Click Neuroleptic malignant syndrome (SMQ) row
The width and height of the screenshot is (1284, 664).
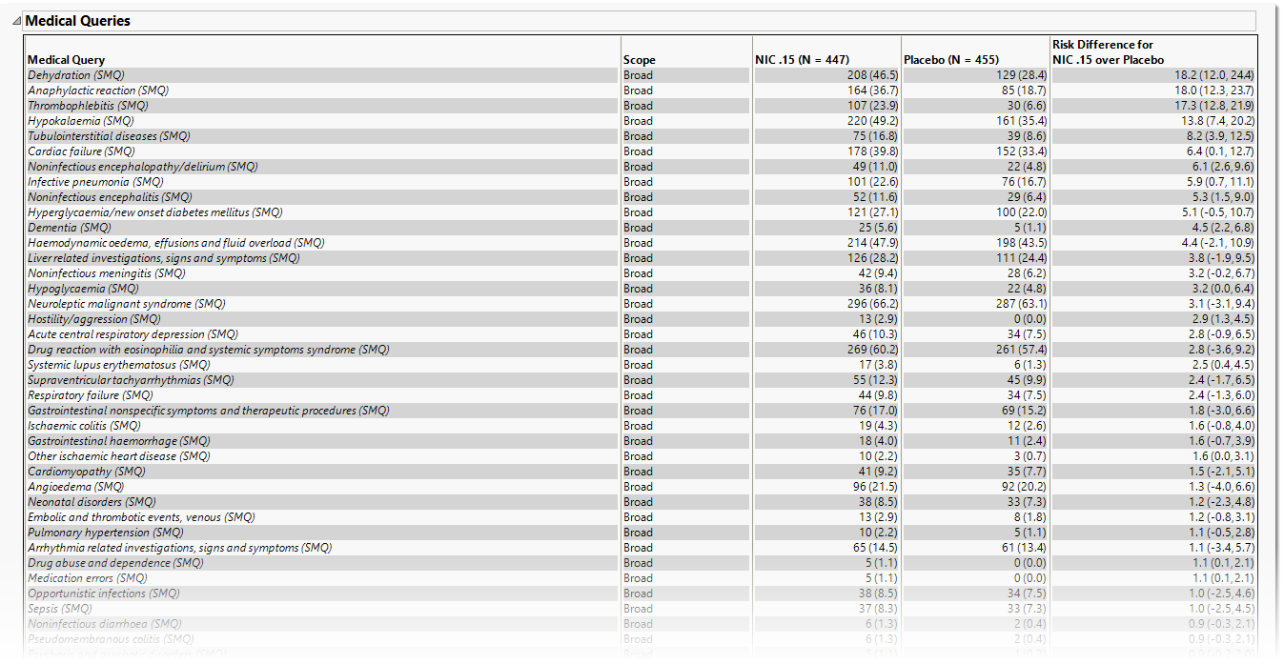[127, 304]
